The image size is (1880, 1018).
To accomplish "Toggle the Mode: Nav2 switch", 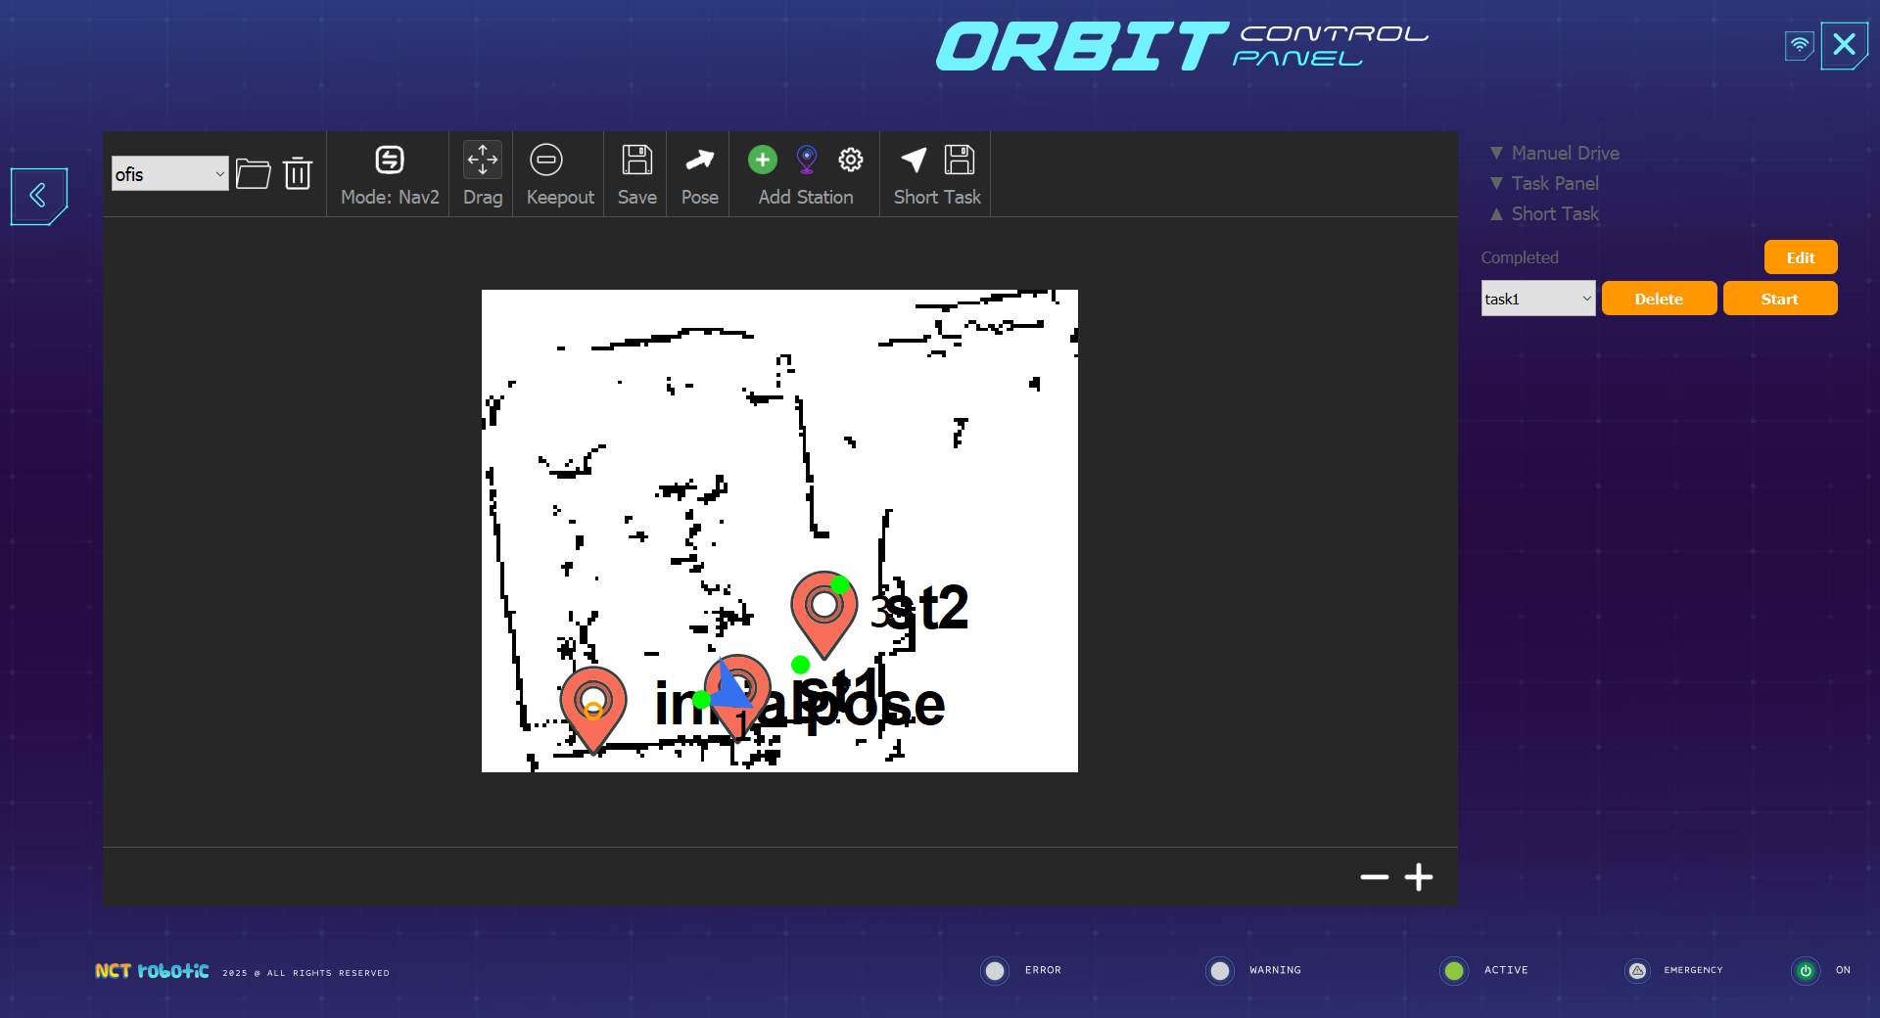I will pos(390,173).
